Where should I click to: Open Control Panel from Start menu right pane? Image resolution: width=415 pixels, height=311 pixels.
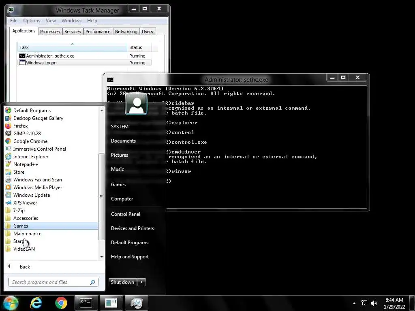click(x=126, y=214)
